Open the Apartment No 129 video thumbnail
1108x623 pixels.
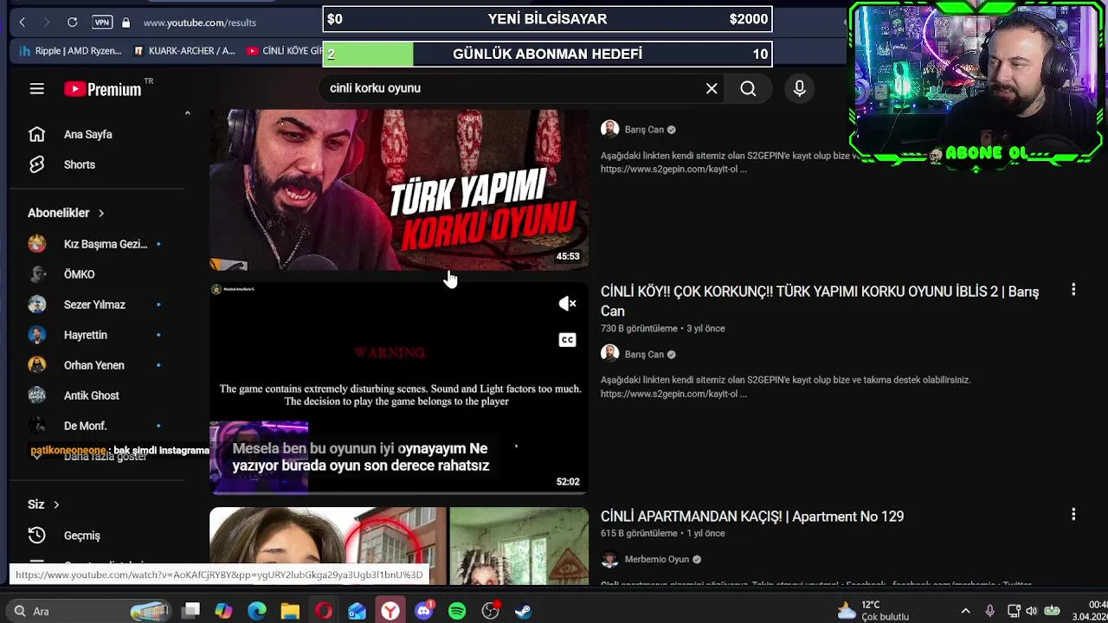coord(399,546)
